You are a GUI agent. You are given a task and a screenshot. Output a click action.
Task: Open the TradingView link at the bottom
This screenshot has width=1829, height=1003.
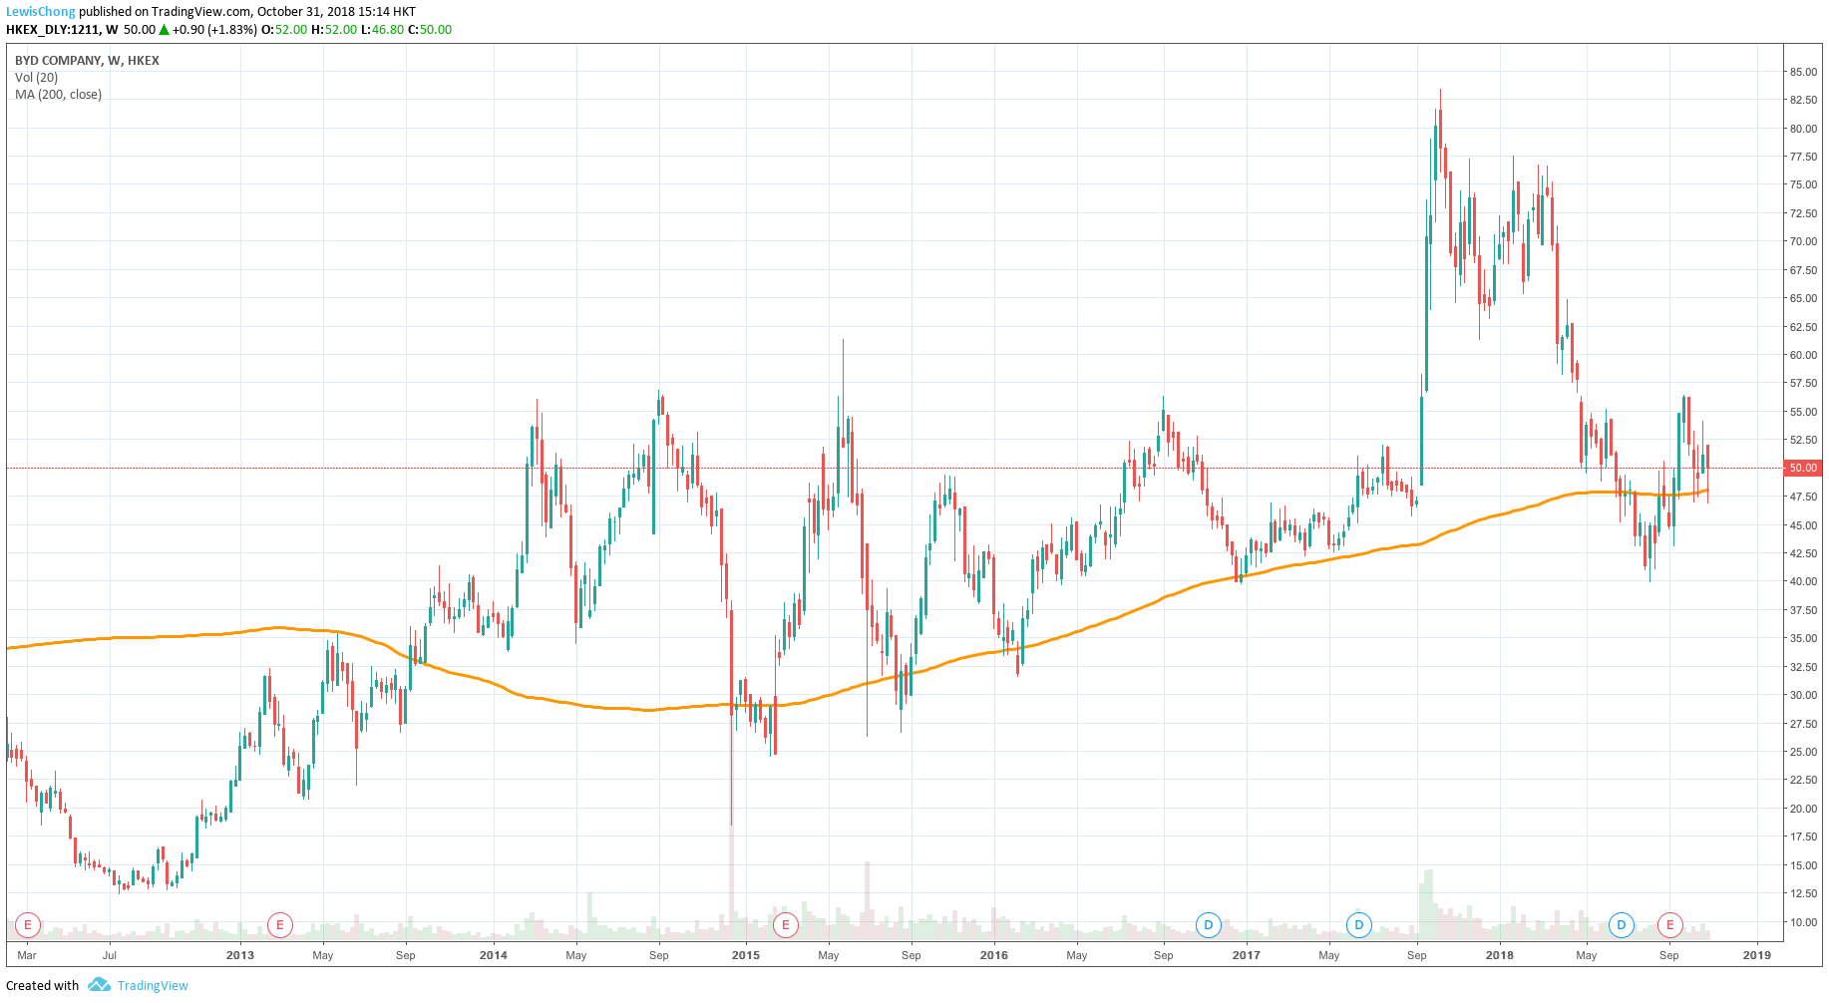point(153,985)
